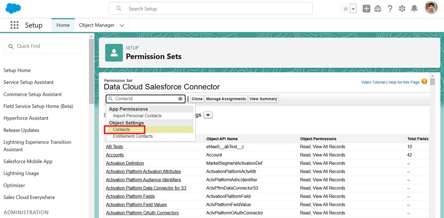Select Import Personal Contacts suggestion

137,116
